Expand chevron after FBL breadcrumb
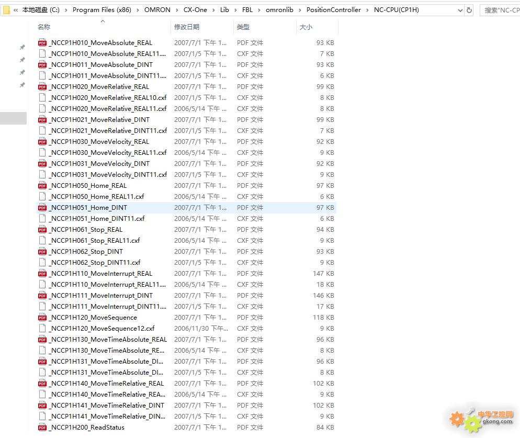Image resolution: width=520 pixels, height=438 pixels. [259, 10]
